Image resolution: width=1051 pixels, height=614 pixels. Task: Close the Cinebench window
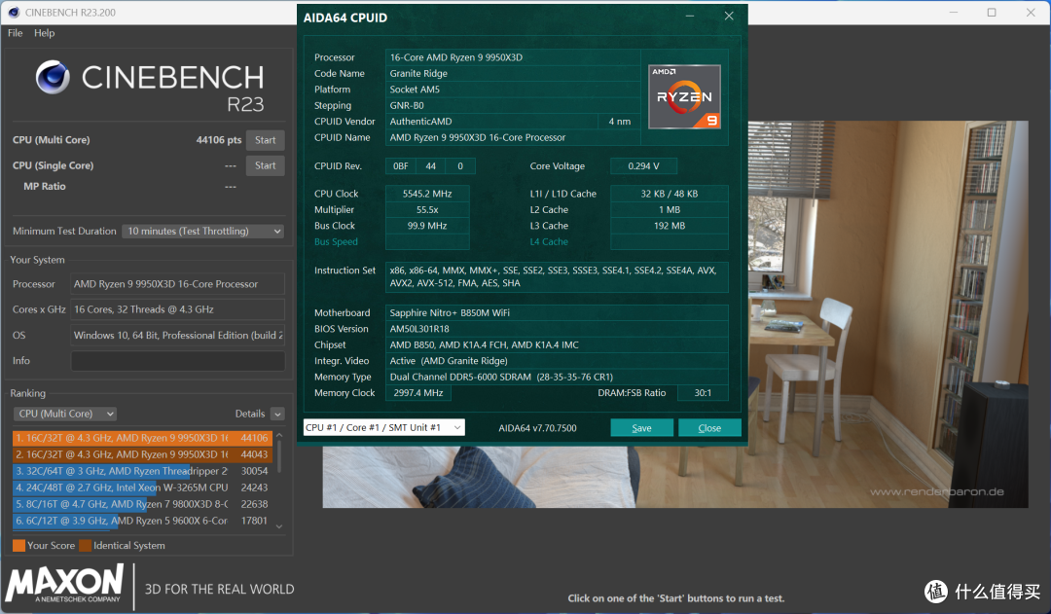pos(1031,12)
